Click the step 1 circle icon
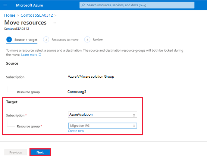Image resolution: width=207 pixels, height=158 pixels. [x=9, y=40]
